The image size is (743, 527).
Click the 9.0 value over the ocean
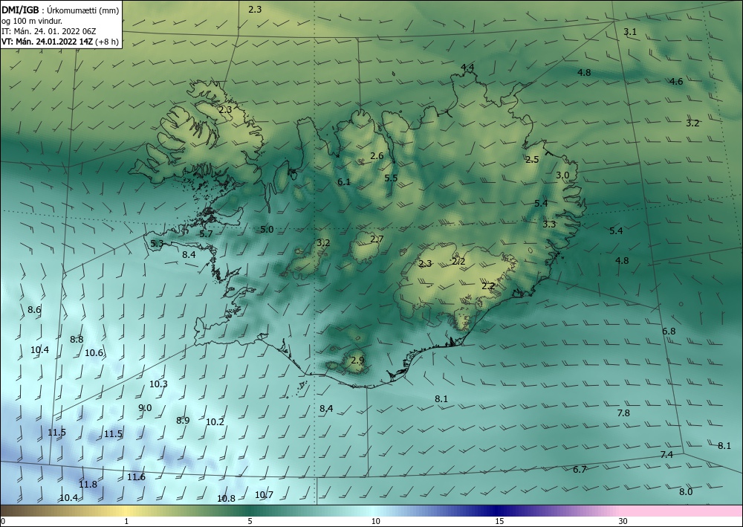pos(145,408)
